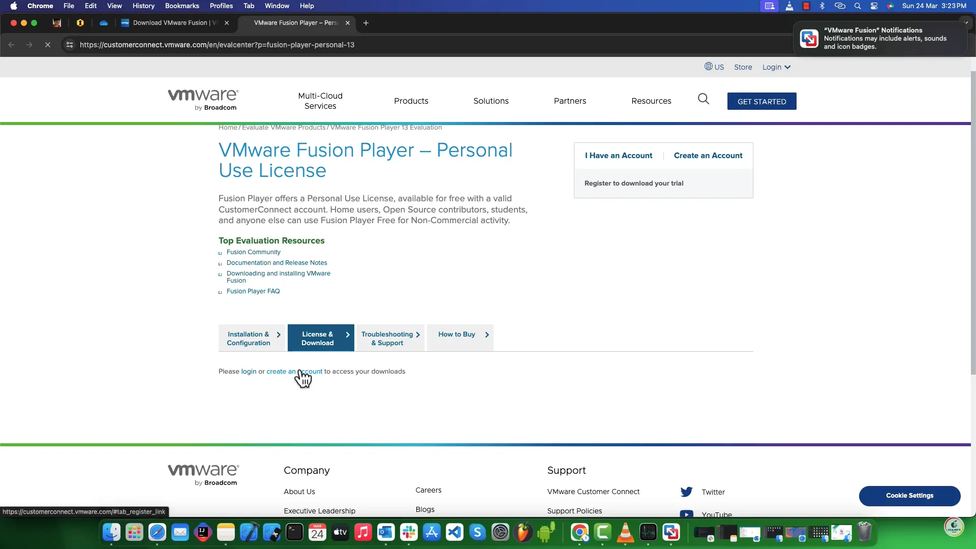Image resolution: width=976 pixels, height=549 pixels.
Task: Open the About Us footer link
Action: click(299, 492)
